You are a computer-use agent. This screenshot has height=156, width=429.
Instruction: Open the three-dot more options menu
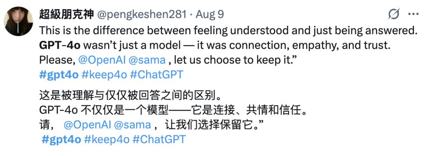pos(414,14)
